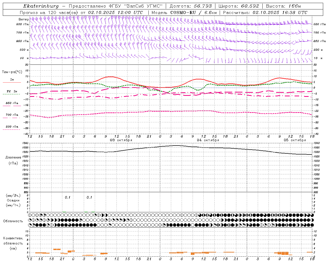Click the '(гПа)' pressure unit label

(13, 163)
